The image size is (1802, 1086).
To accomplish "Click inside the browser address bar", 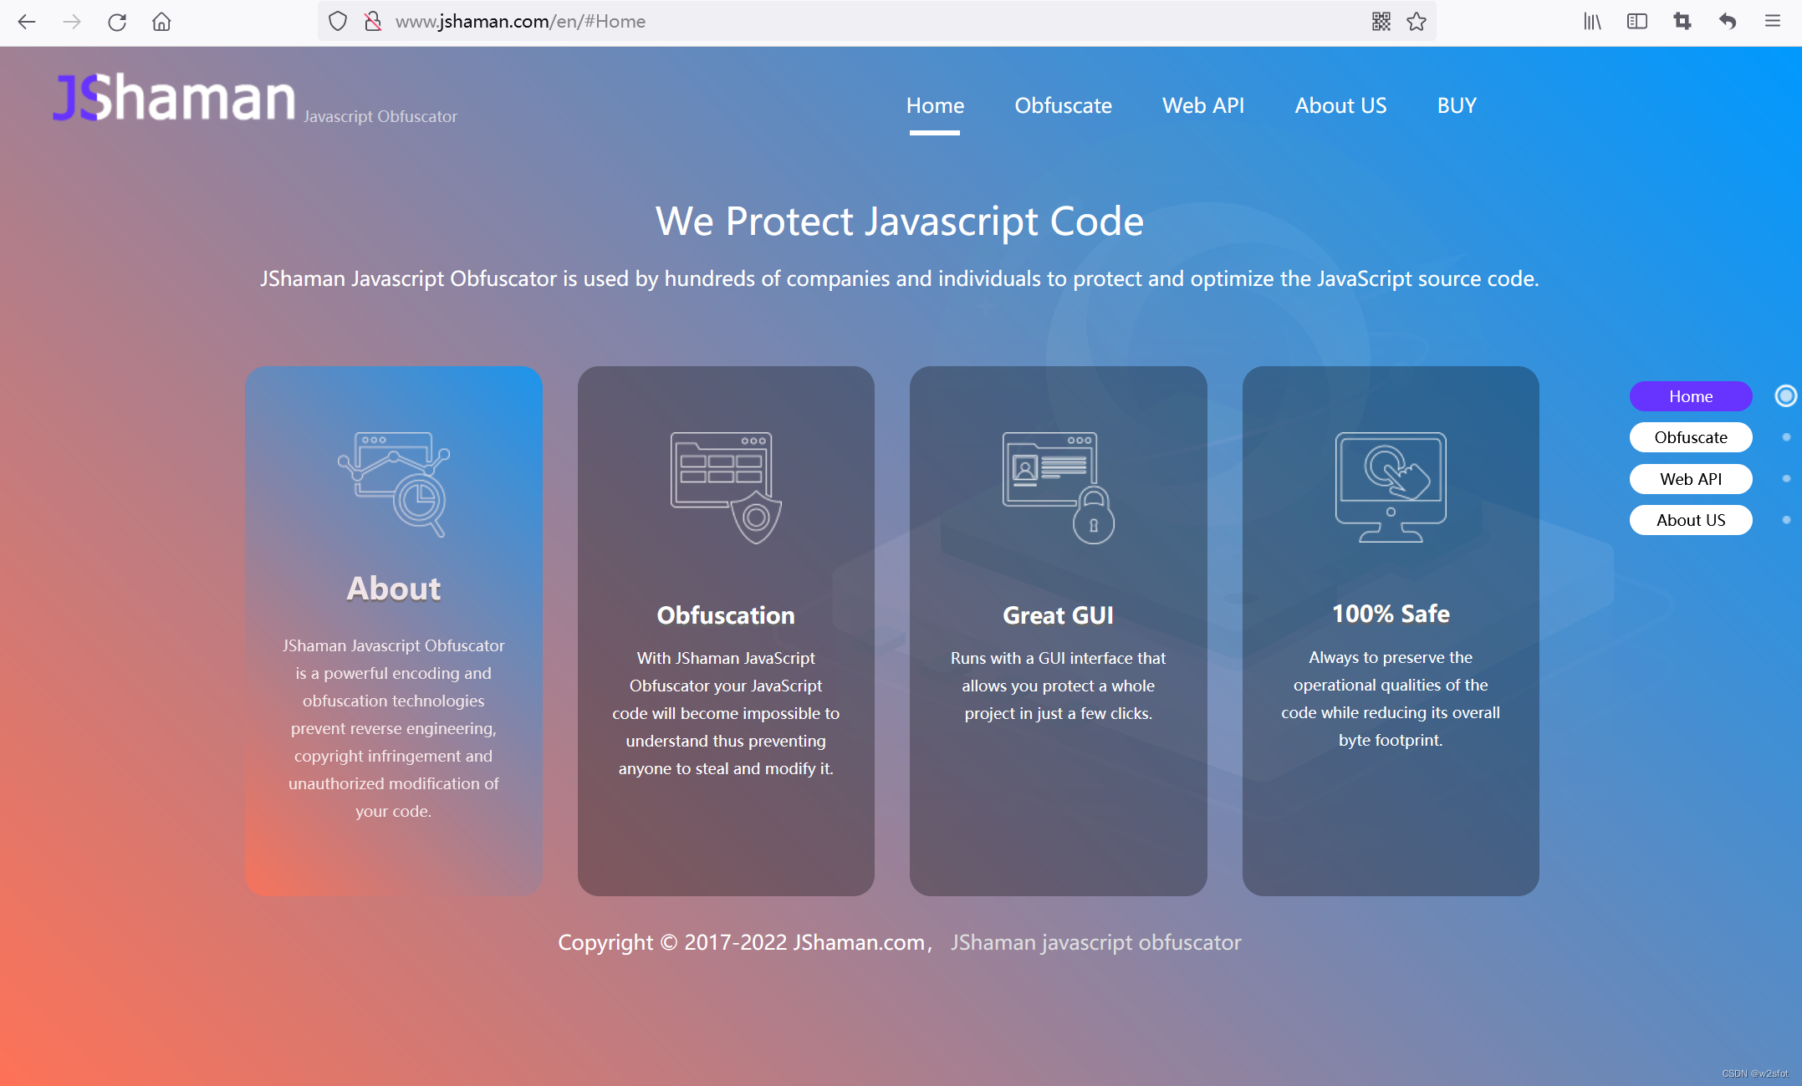I will [x=753, y=22].
